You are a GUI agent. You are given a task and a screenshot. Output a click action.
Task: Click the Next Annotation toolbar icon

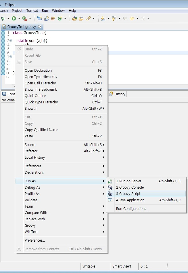[103, 18]
